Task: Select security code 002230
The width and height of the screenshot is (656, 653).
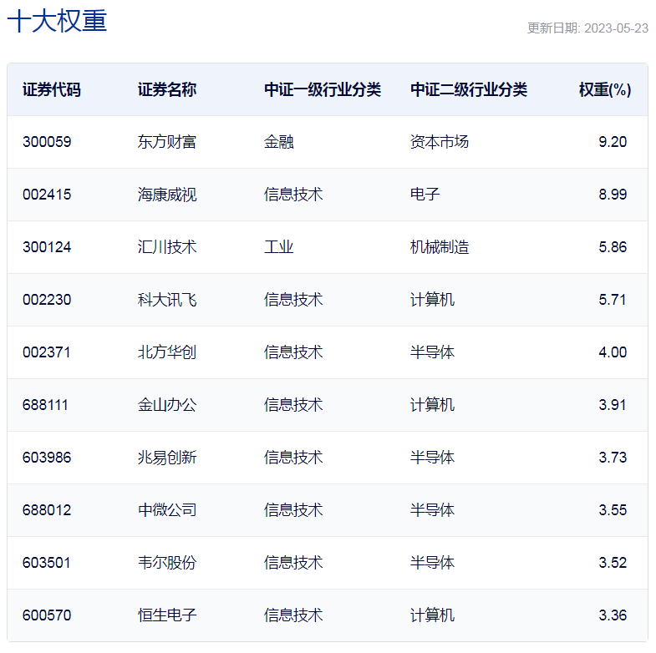Action: [x=47, y=300]
